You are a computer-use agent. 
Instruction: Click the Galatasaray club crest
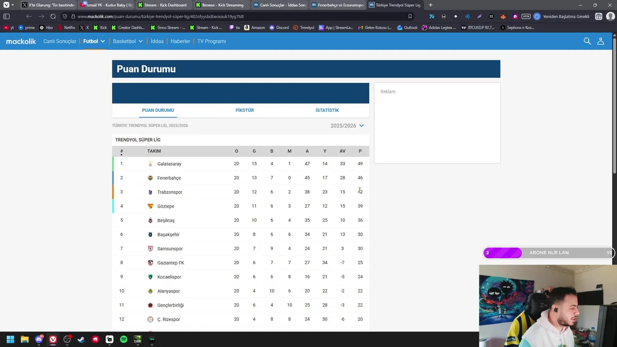(150, 164)
